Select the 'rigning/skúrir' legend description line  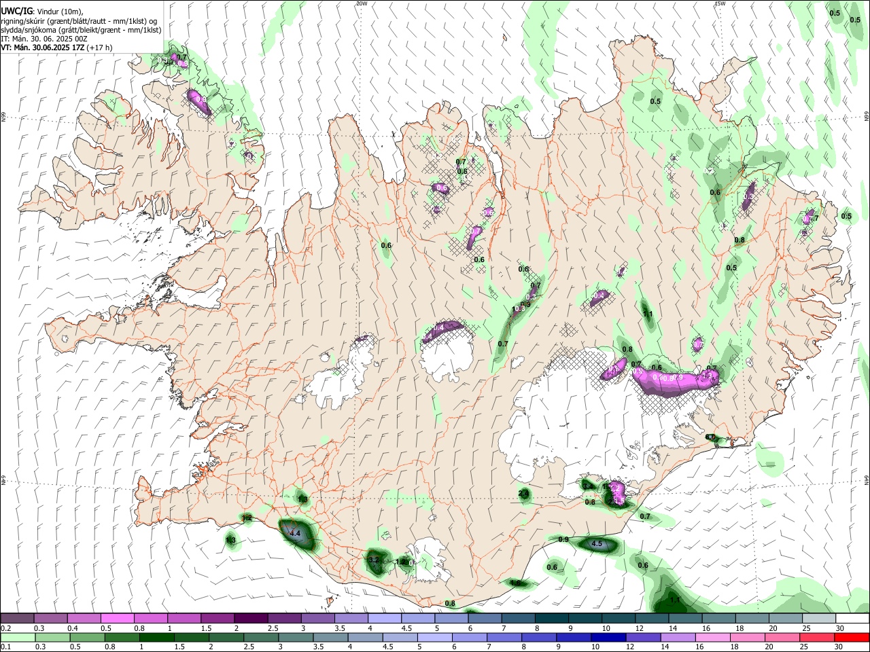(x=80, y=21)
